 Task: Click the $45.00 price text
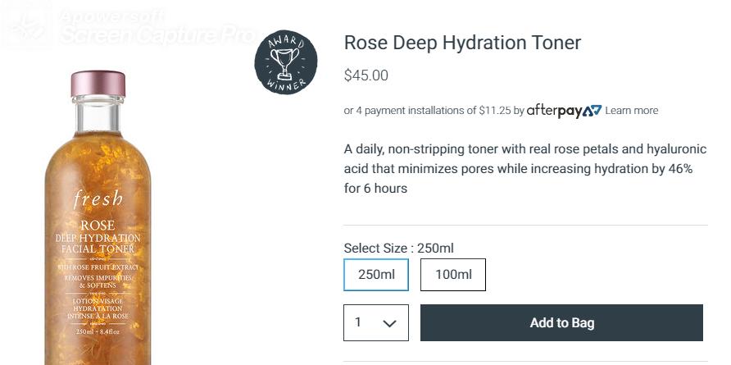click(366, 75)
